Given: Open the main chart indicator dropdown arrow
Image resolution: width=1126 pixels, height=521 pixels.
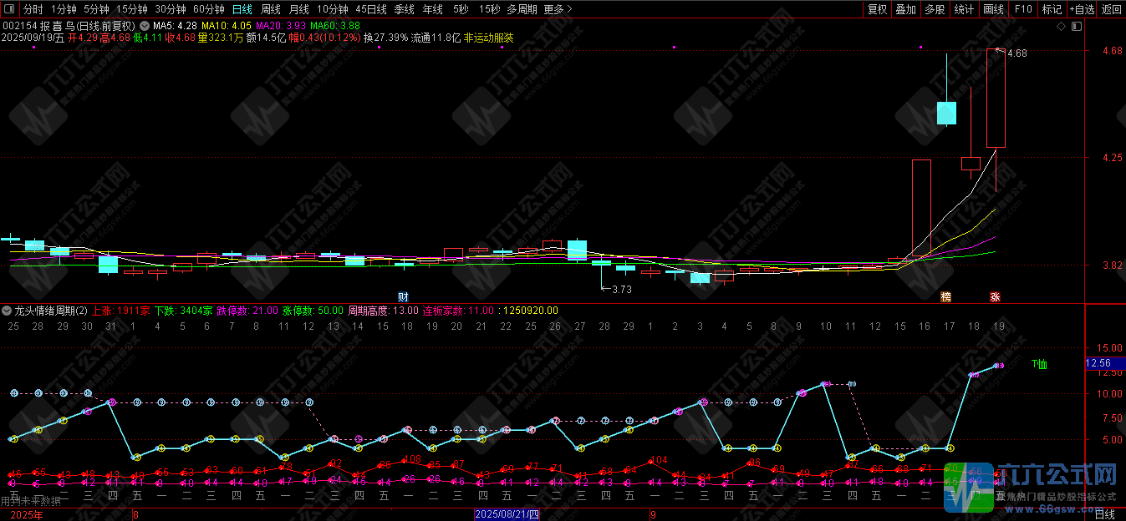Looking at the screenshot, I should point(145,26).
